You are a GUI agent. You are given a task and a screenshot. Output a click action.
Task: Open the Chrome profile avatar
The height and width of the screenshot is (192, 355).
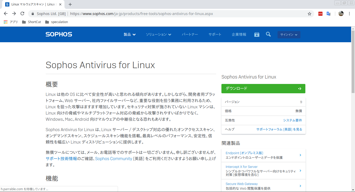coord(341,14)
